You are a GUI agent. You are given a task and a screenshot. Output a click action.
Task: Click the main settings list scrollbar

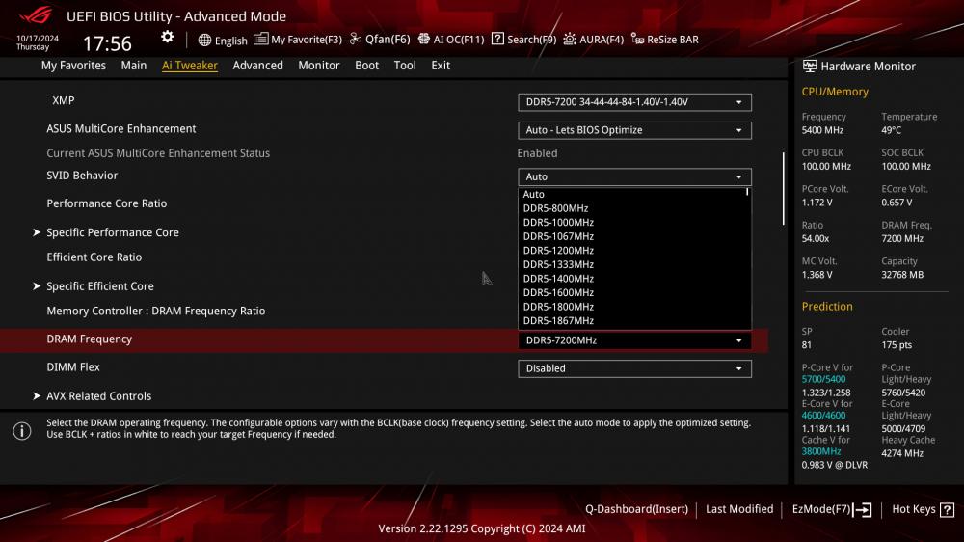click(x=783, y=188)
